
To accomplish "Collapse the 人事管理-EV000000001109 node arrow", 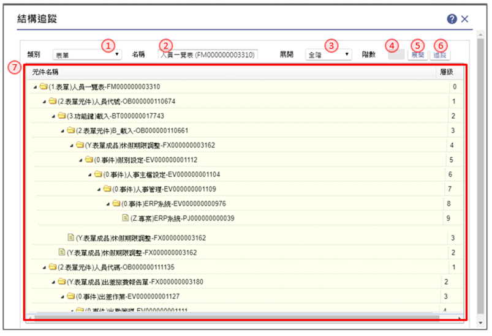I will 99,190.
